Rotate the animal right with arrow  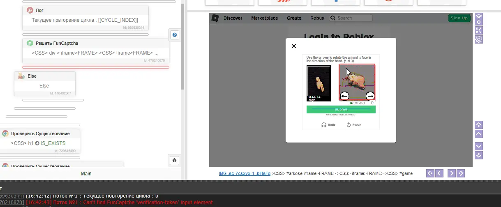370,96
